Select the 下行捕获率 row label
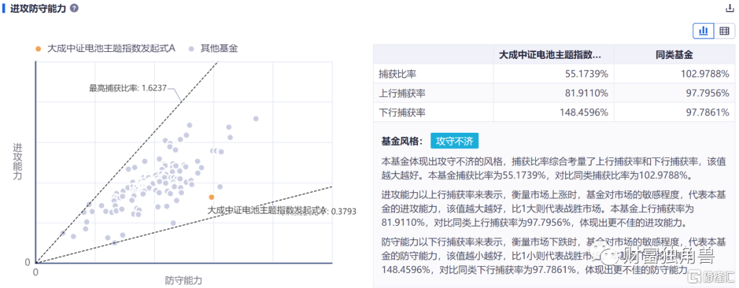 (402, 113)
